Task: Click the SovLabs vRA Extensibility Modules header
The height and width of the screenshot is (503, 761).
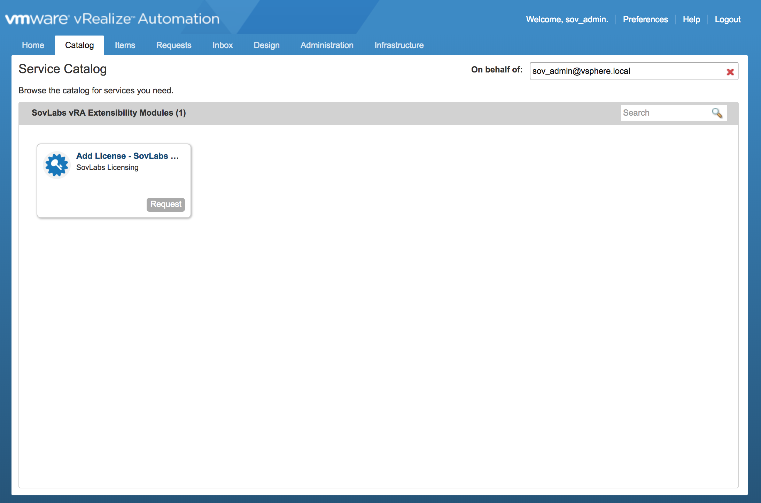Action: (x=109, y=113)
